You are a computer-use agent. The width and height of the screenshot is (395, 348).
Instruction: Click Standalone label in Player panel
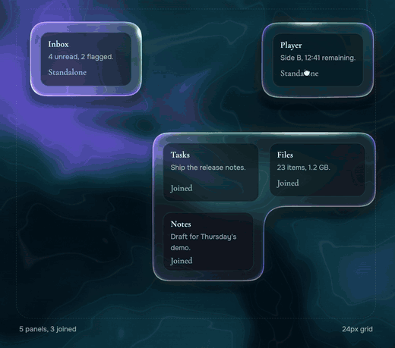coord(299,74)
